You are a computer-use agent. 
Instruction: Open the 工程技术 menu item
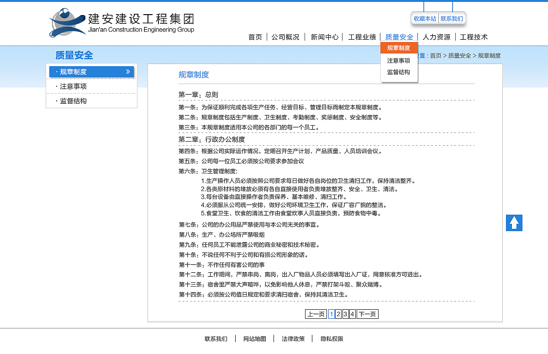pyautogui.click(x=474, y=37)
